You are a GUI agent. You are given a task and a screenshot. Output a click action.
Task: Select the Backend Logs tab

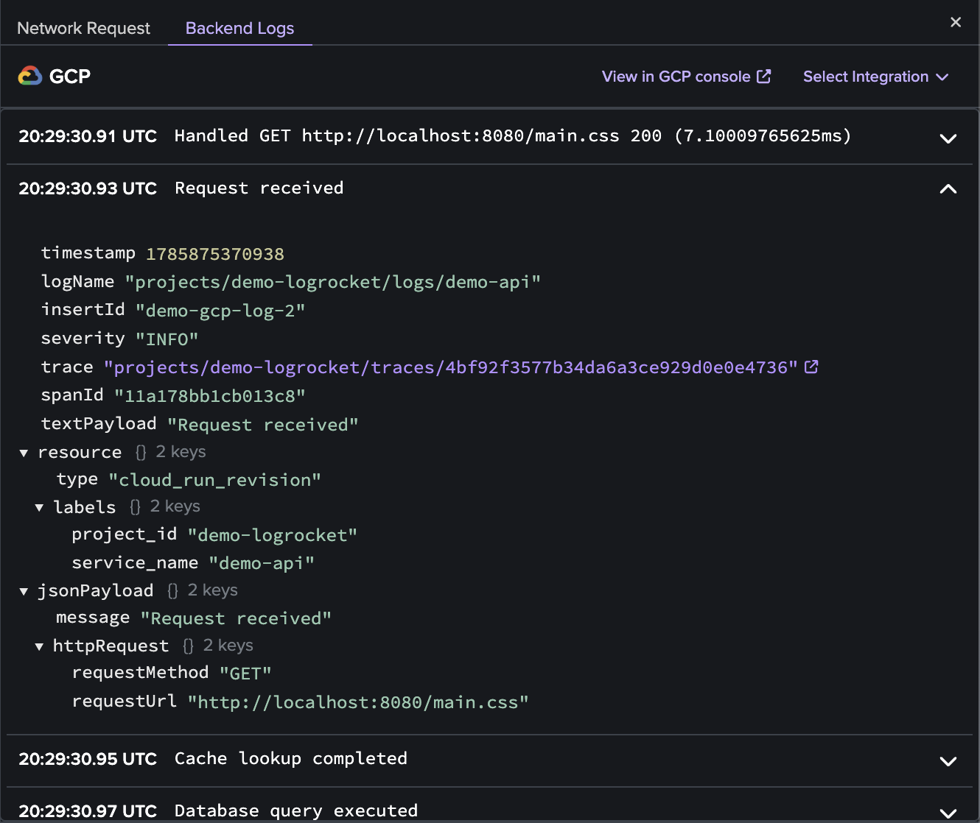[239, 28]
